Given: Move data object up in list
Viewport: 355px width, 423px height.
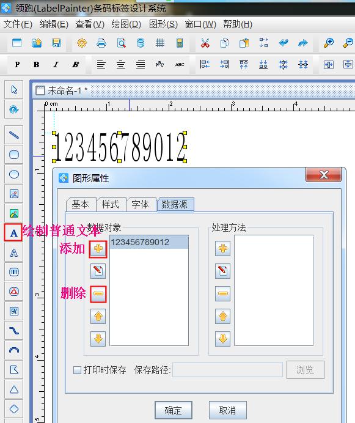Looking at the screenshot, I should (x=98, y=316).
